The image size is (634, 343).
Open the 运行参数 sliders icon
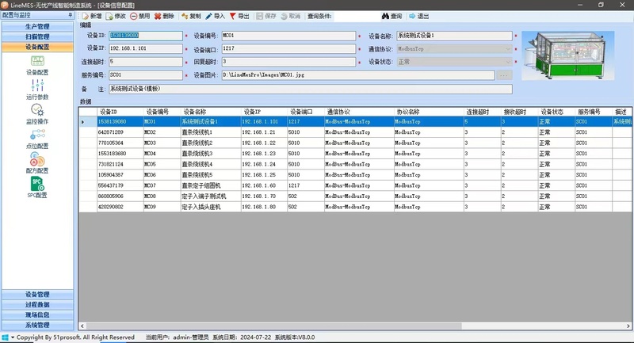click(36, 86)
